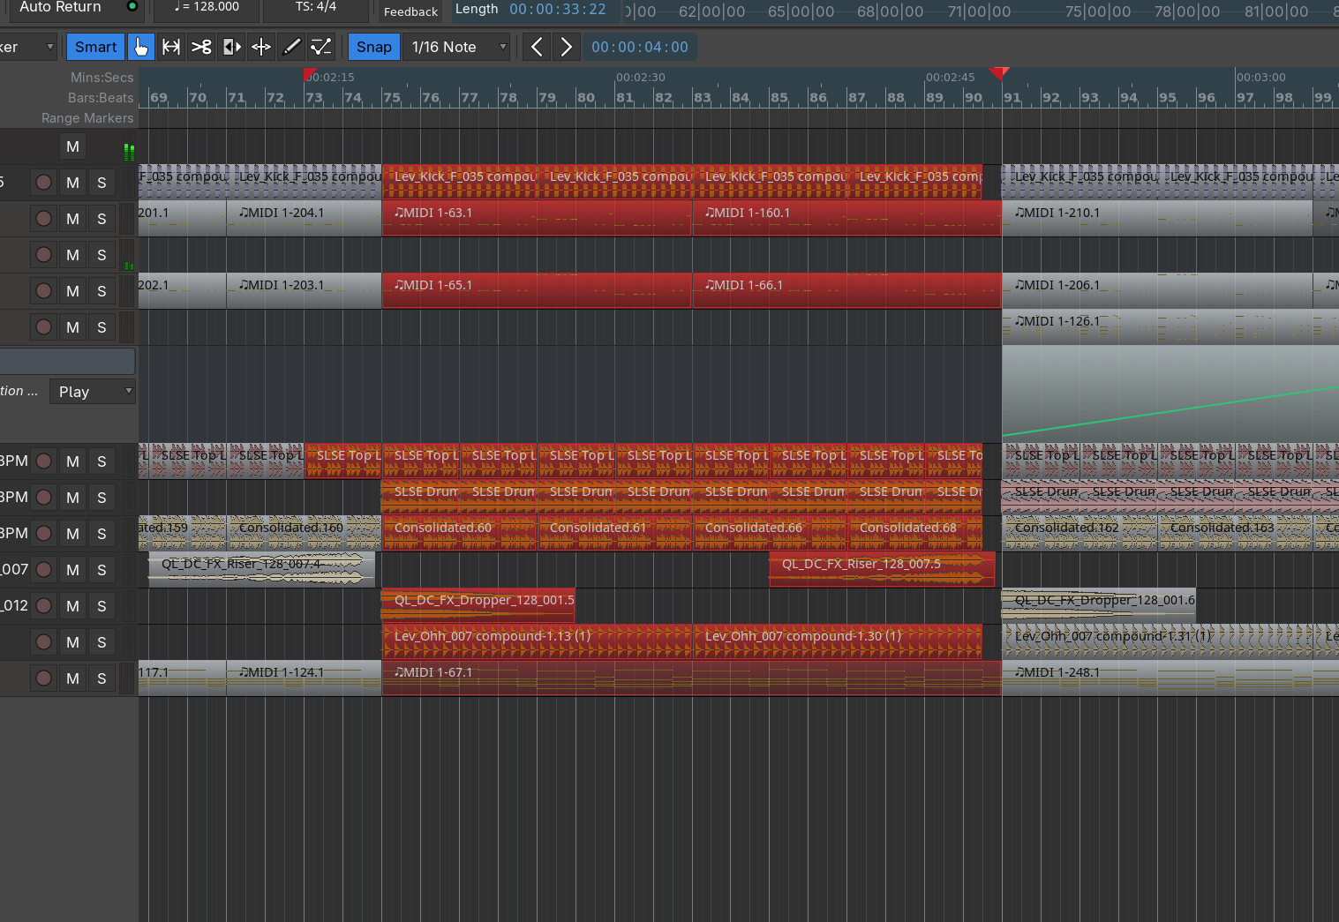The image size is (1339, 922).
Task: Select the Range tool
Action: (171, 47)
